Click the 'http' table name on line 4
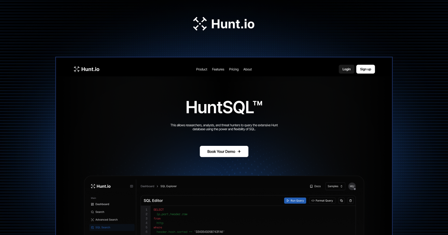448x235 pixels. click(x=160, y=223)
